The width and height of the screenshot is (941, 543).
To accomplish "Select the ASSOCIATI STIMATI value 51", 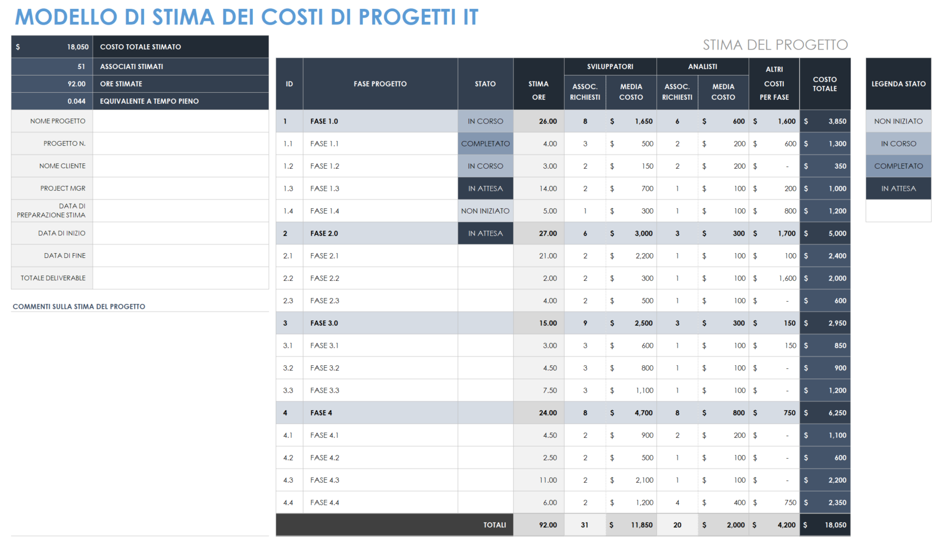I will click(81, 67).
